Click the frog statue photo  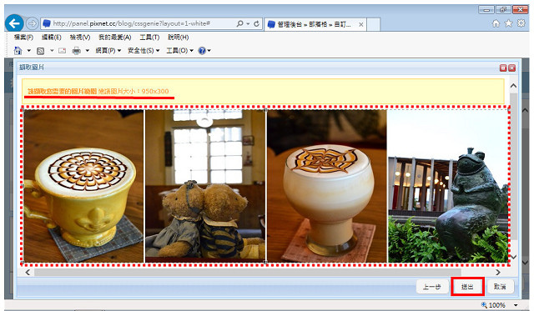click(x=448, y=186)
